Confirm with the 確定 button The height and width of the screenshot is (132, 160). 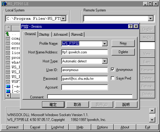(x=53, y=104)
